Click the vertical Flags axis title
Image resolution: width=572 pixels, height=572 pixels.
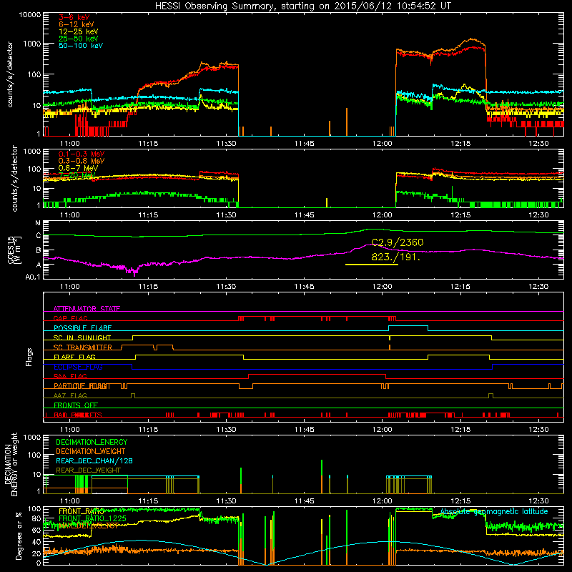29,357
